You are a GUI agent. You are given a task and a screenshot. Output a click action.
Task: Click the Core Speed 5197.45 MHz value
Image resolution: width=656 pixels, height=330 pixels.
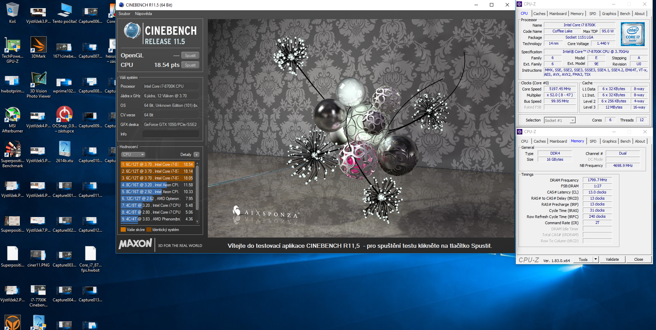[560, 89]
